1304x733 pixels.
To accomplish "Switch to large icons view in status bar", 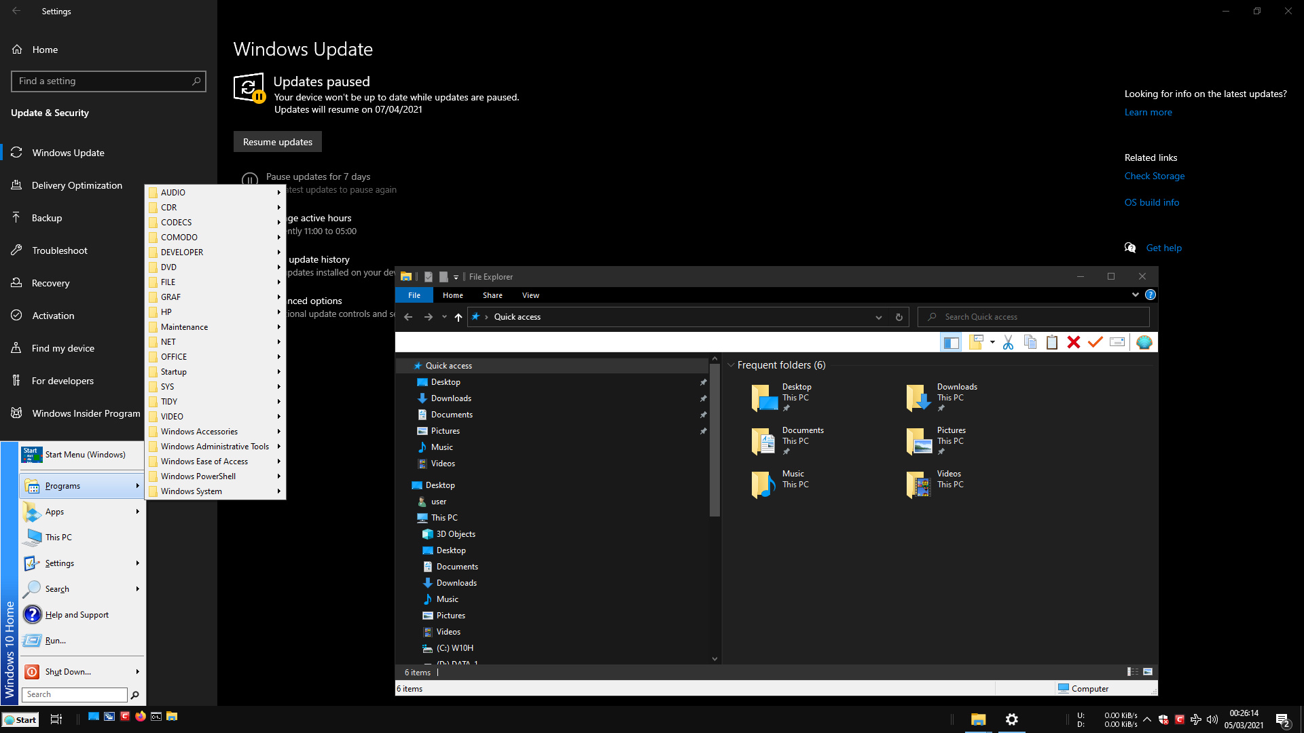I will pyautogui.click(x=1148, y=672).
